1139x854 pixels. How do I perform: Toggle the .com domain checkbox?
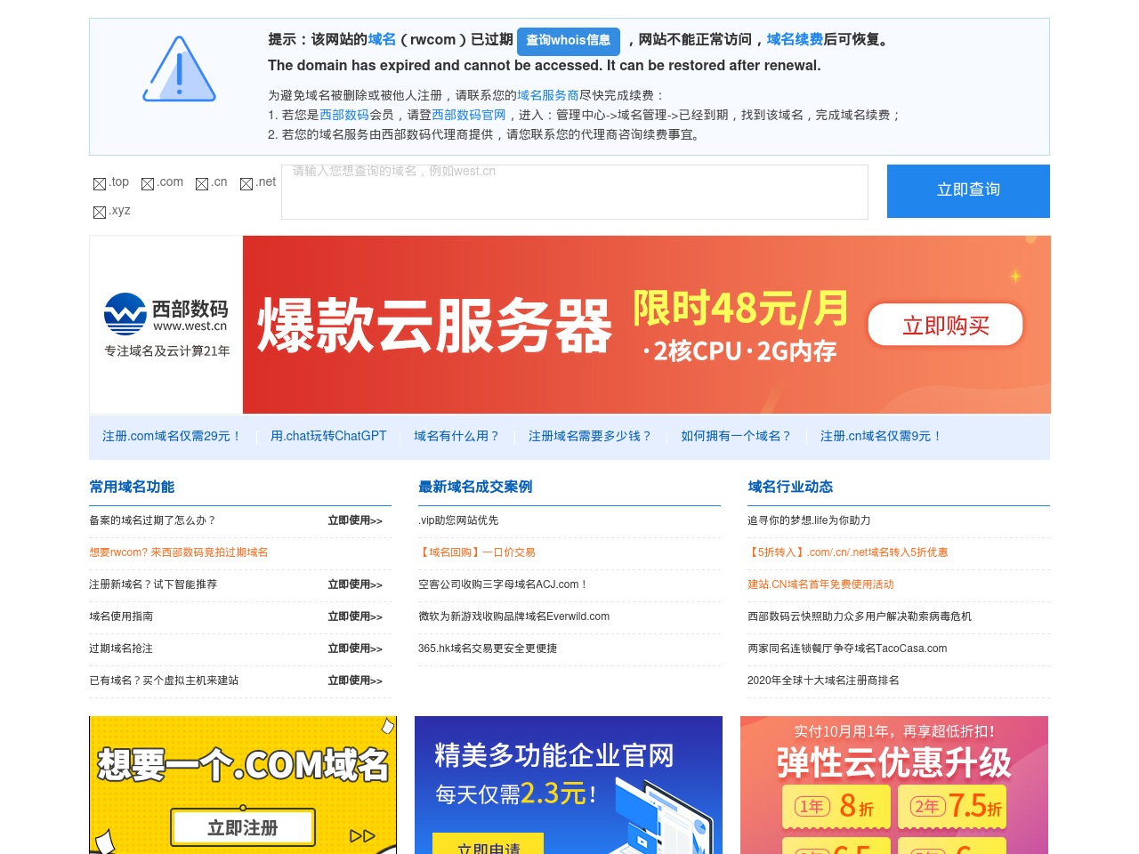(148, 183)
